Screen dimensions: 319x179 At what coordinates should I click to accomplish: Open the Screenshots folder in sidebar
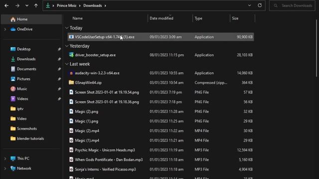(27, 129)
